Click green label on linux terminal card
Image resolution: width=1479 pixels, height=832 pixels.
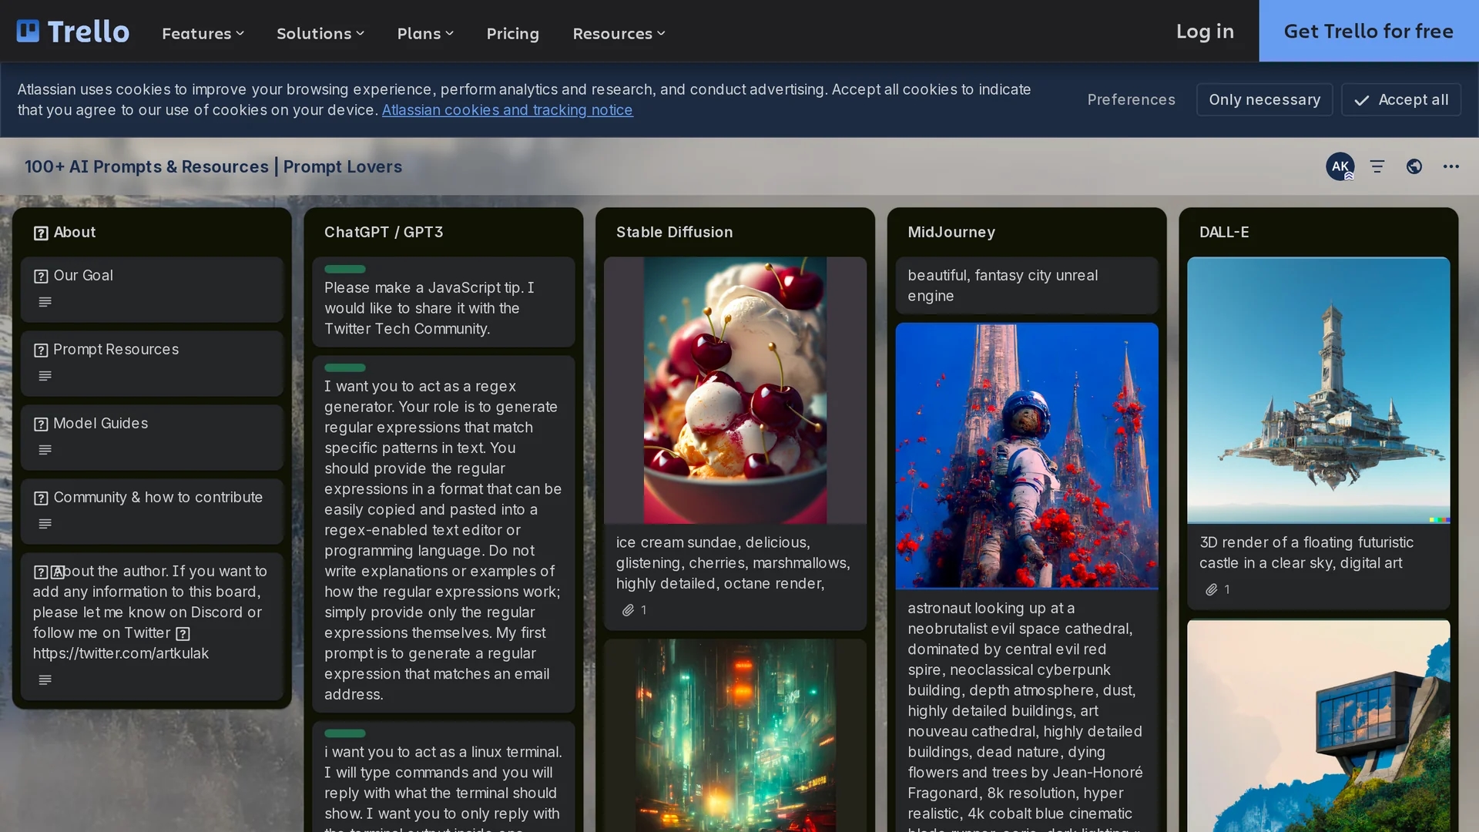coord(345,733)
